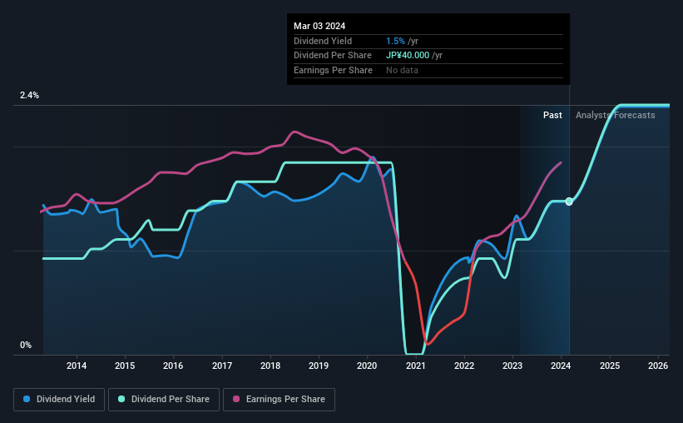This screenshot has width=683, height=423.
Task: Click the 2024 x-axis label
Action: click(x=561, y=366)
